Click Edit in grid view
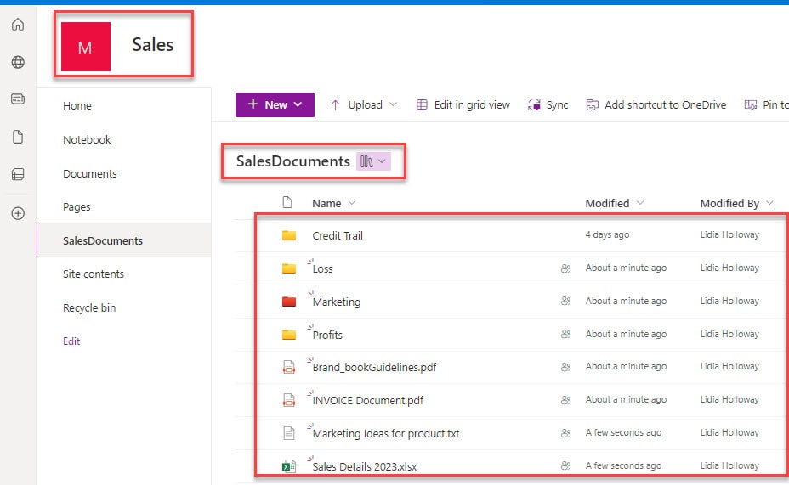 click(x=463, y=104)
